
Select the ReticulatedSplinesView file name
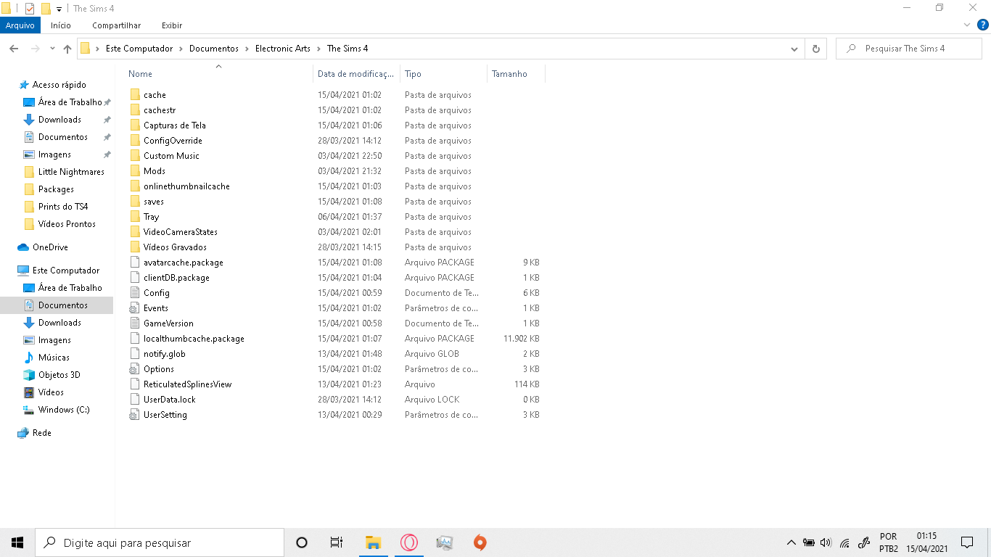coord(187,384)
